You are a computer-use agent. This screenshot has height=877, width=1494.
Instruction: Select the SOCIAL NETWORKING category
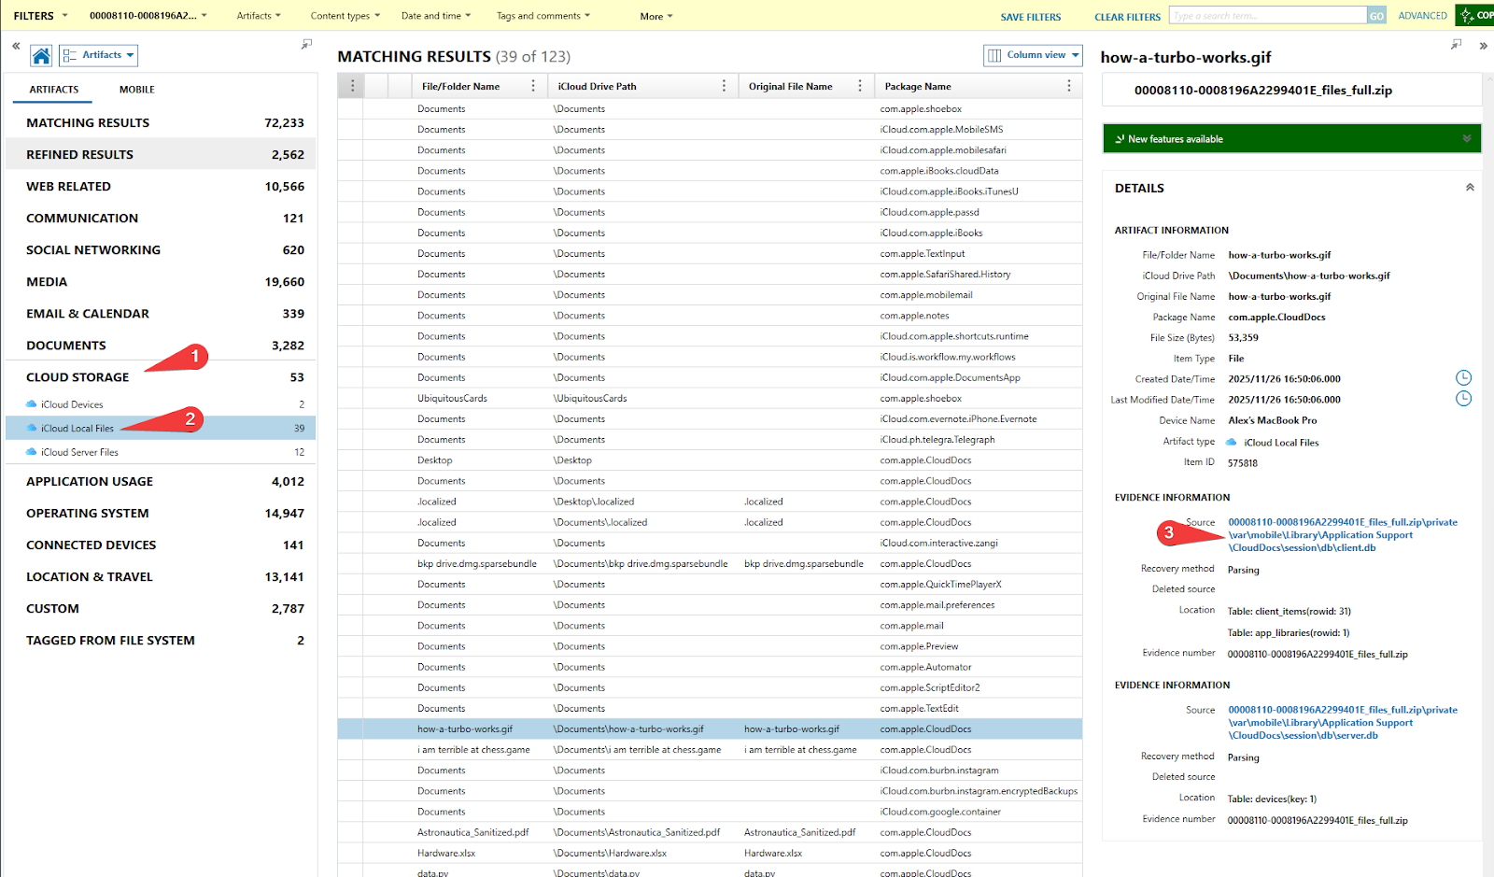click(161, 249)
